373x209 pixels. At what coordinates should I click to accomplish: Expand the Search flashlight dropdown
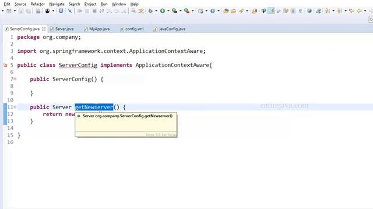coord(247,11)
